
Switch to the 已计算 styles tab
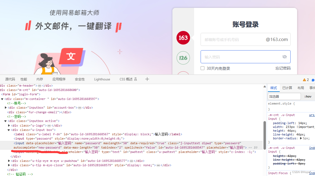point(287,87)
